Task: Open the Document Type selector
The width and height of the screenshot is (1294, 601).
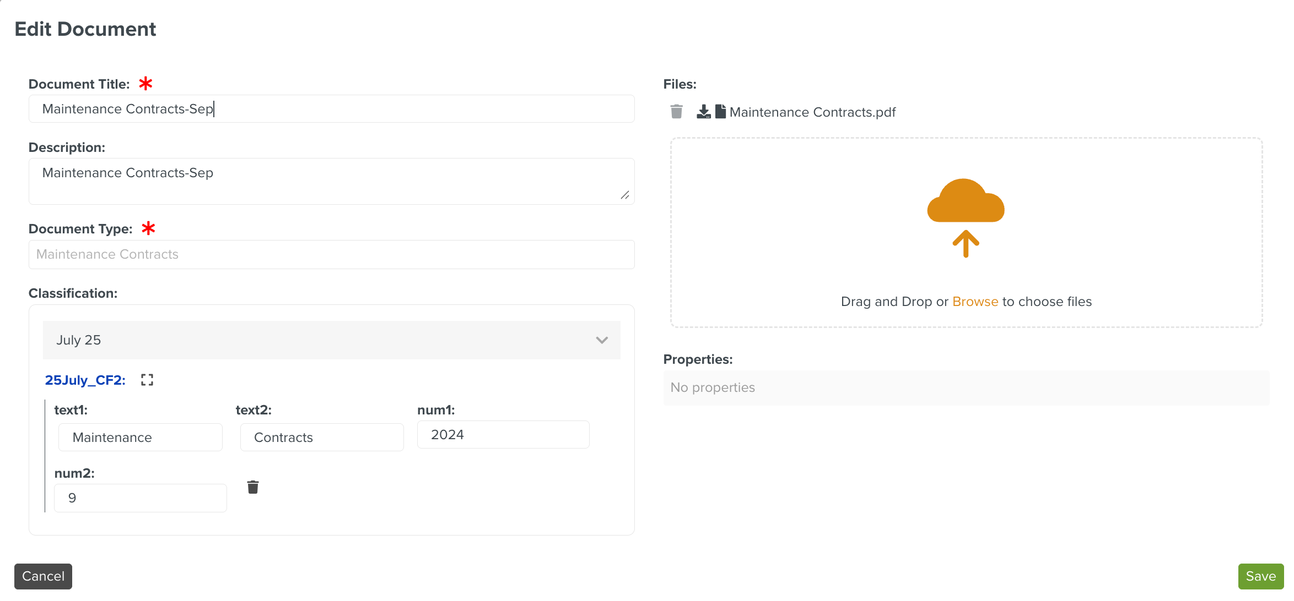Action: click(331, 254)
